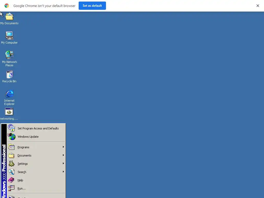Click the Help book icon
The height and width of the screenshot is (198, 264).
[x=11, y=180]
